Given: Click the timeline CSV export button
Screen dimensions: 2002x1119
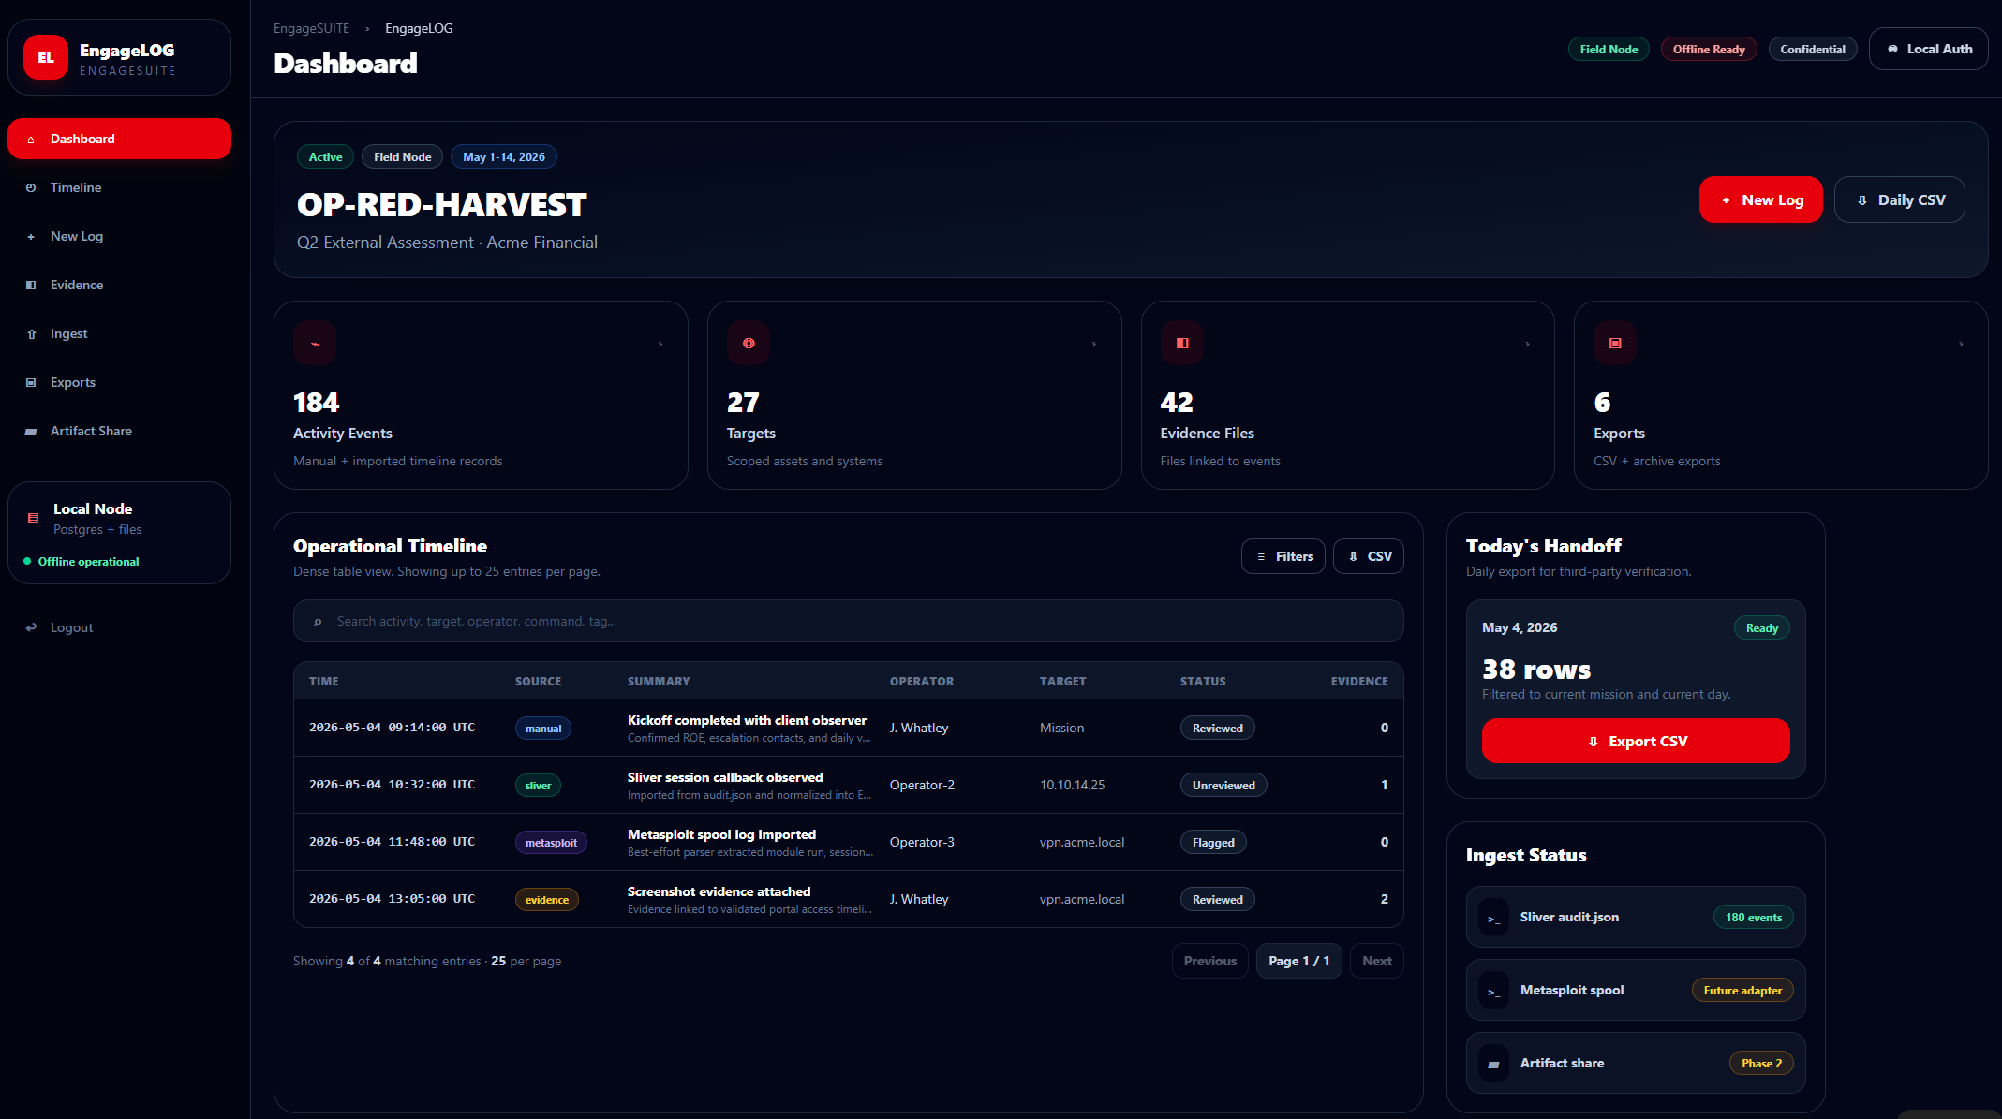Looking at the screenshot, I should coord(1368,556).
